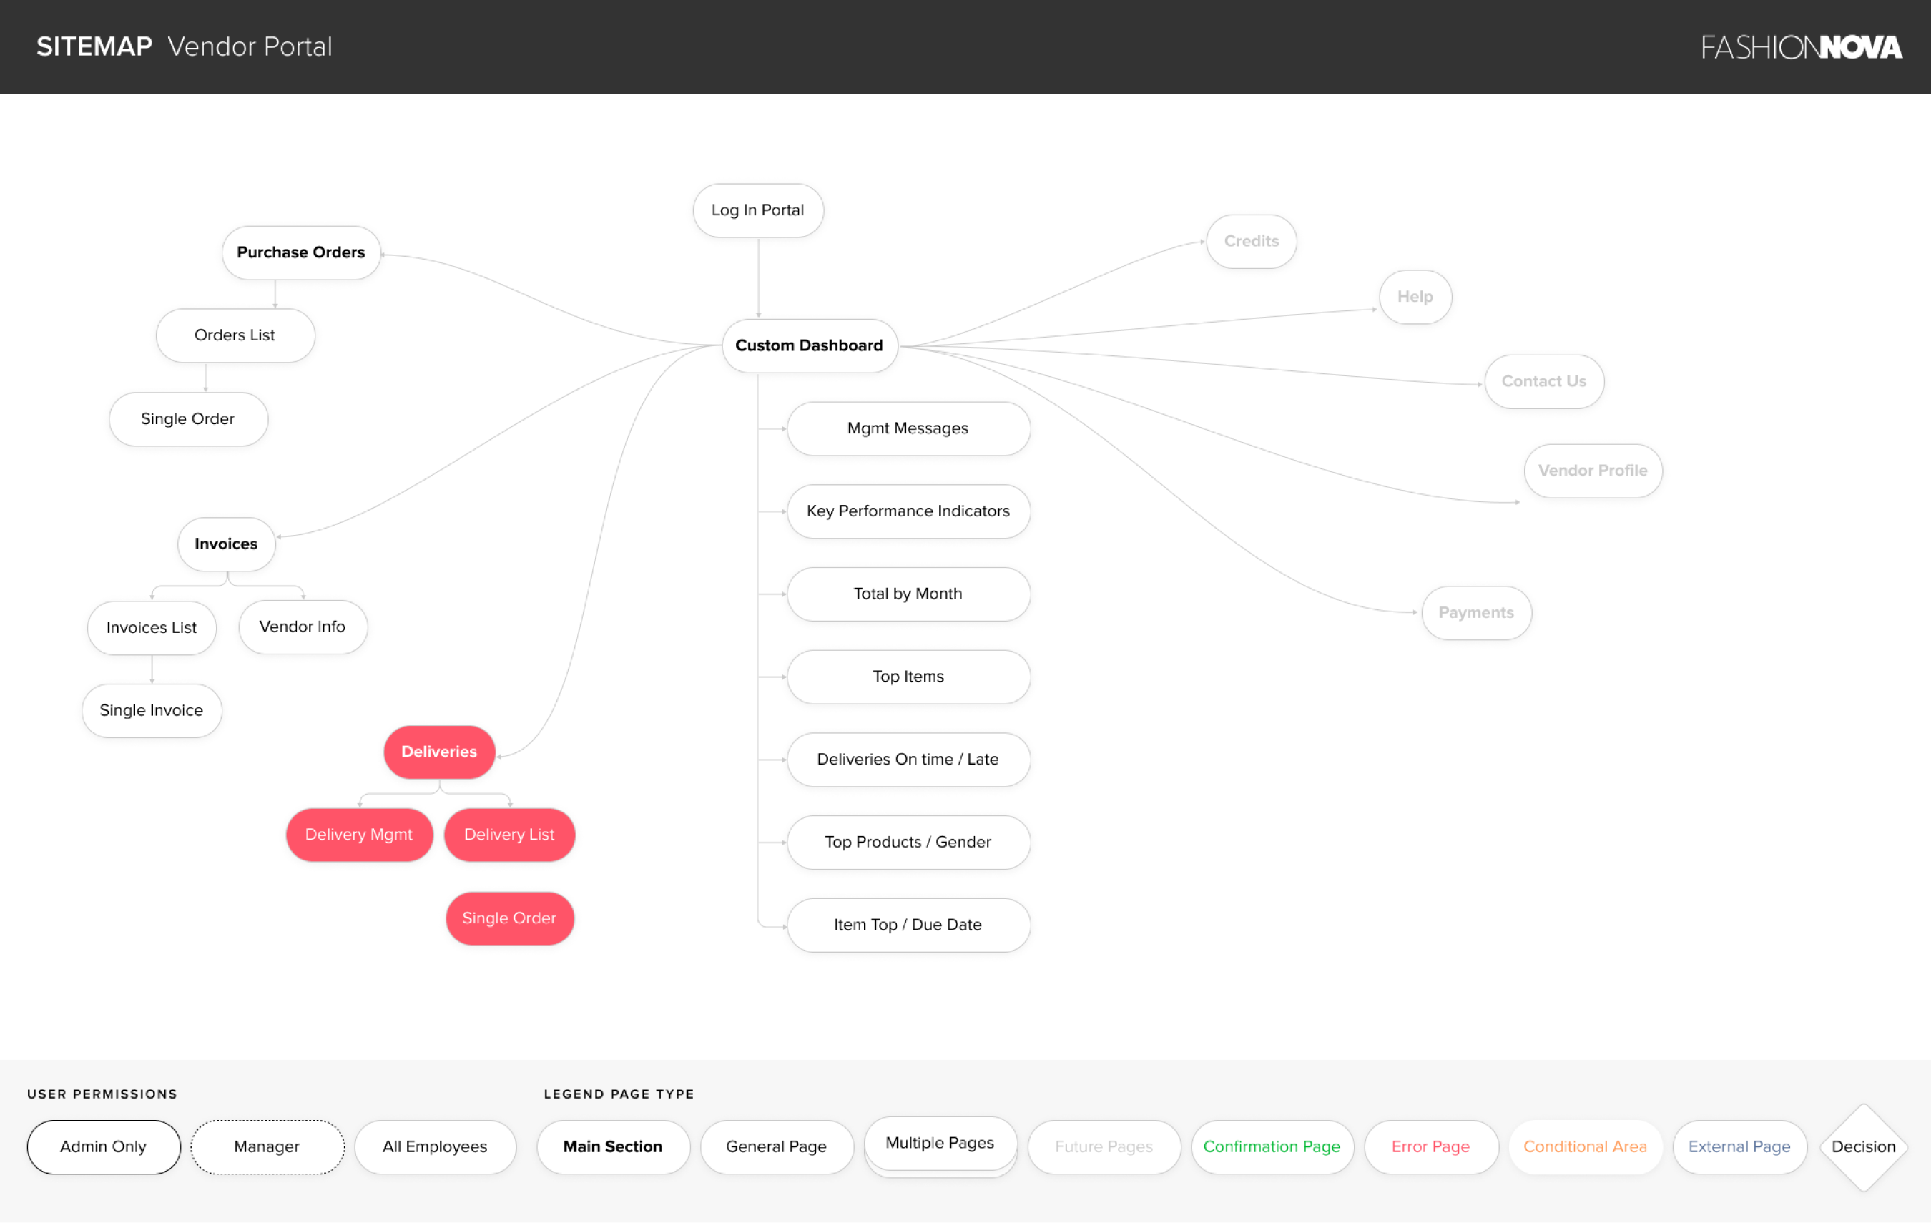
Task: Select the Main Section legend item
Action: point(613,1146)
